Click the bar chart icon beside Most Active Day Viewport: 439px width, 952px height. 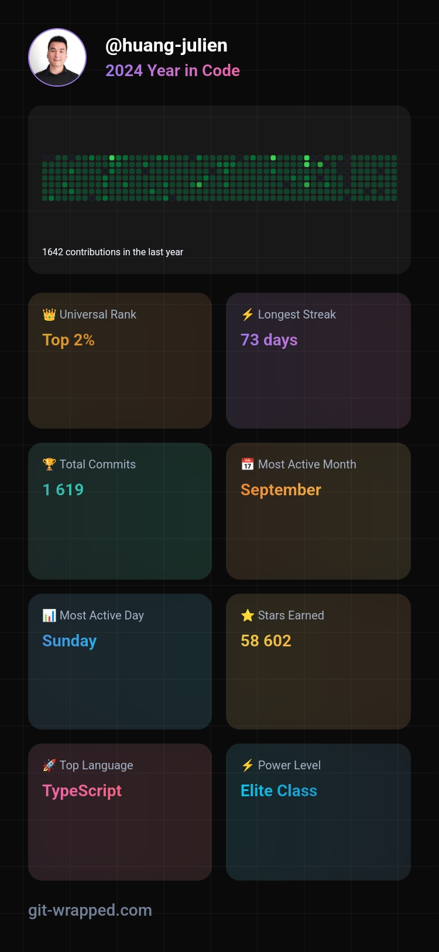[49, 616]
